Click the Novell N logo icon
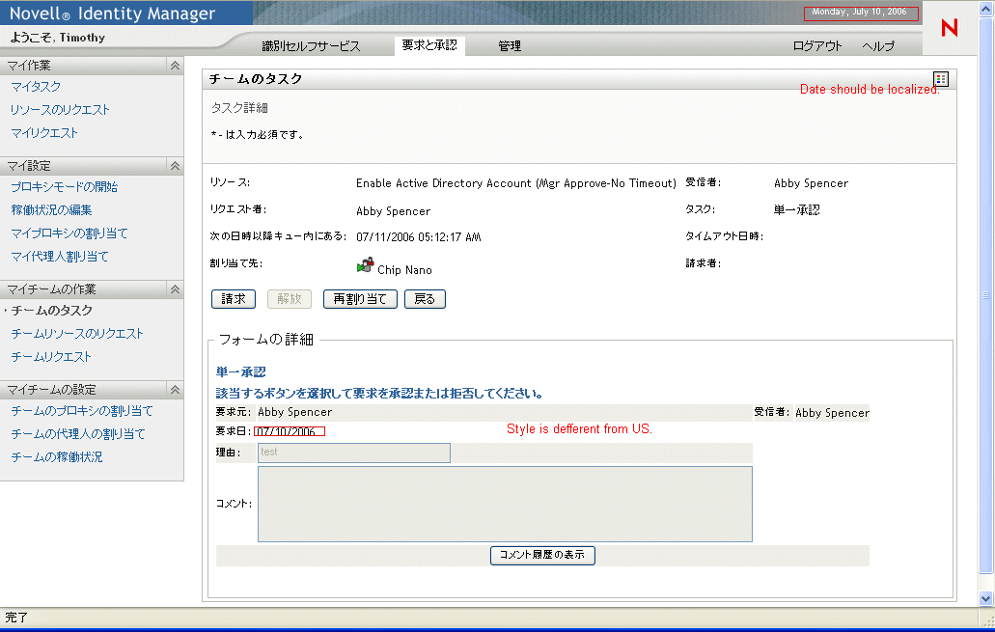 pyautogui.click(x=950, y=28)
